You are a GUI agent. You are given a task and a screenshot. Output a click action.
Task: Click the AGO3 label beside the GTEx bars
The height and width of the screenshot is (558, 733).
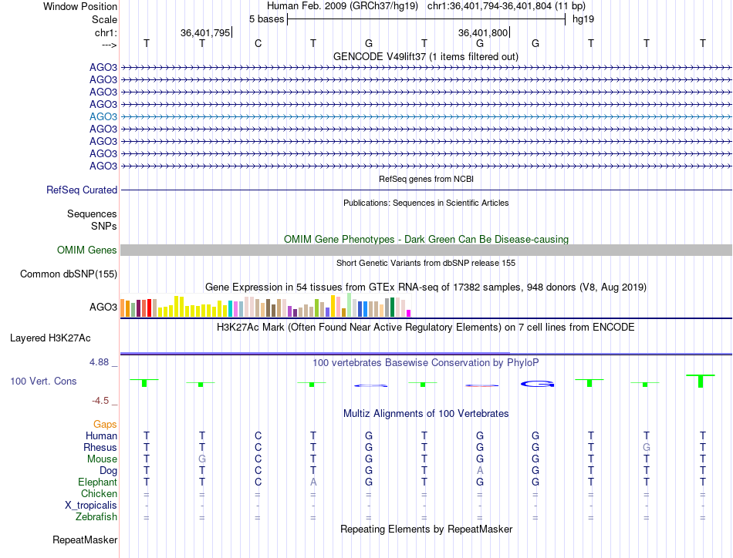(103, 307)
